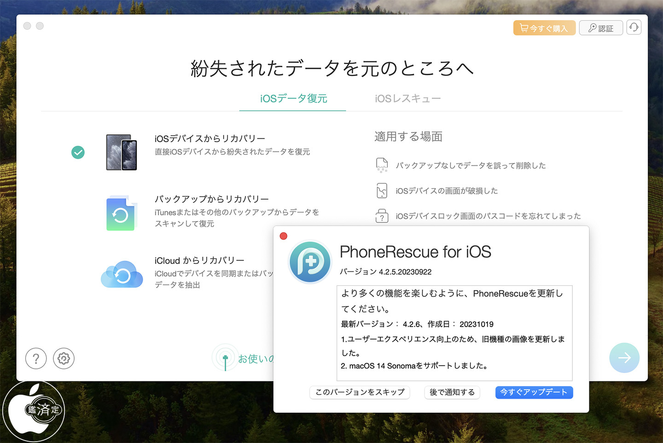Image resolution: width=663 pixels, height=443 pixels.
Task: Switch to the iOSレスキュー tab
Action: pos(407,98)
